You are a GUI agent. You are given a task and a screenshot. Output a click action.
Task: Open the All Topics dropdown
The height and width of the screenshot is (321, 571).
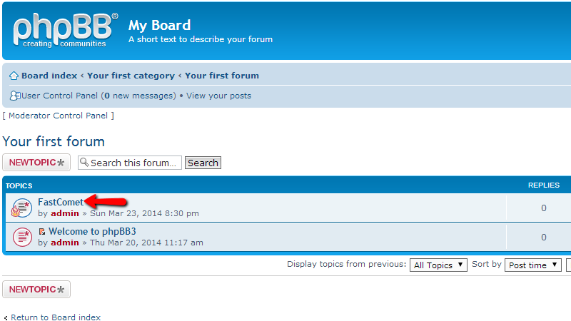438,265
